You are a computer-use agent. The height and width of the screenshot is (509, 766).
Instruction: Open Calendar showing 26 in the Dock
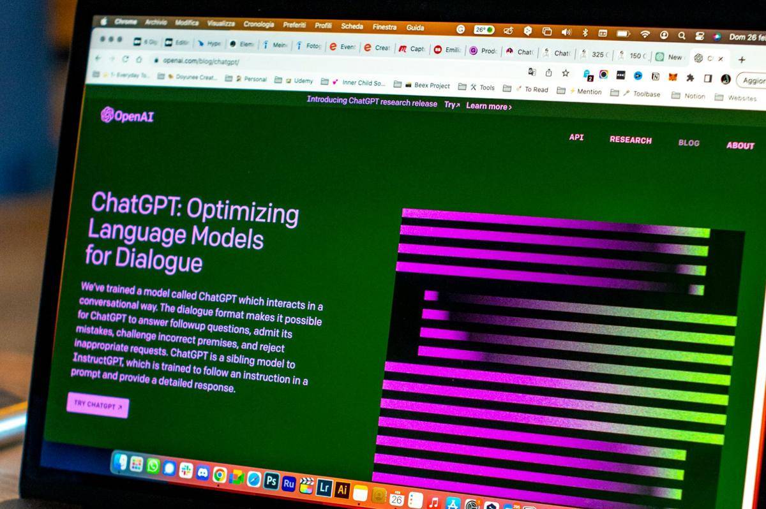coord(397,498)
